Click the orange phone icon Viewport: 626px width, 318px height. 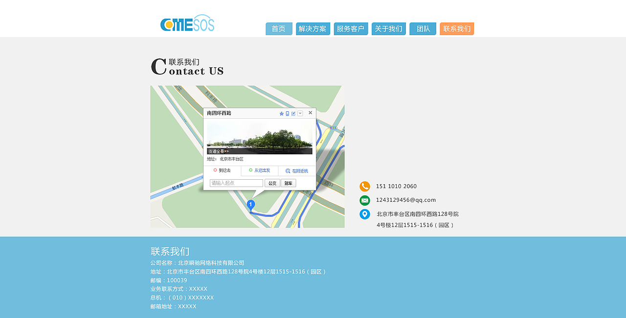365,186
